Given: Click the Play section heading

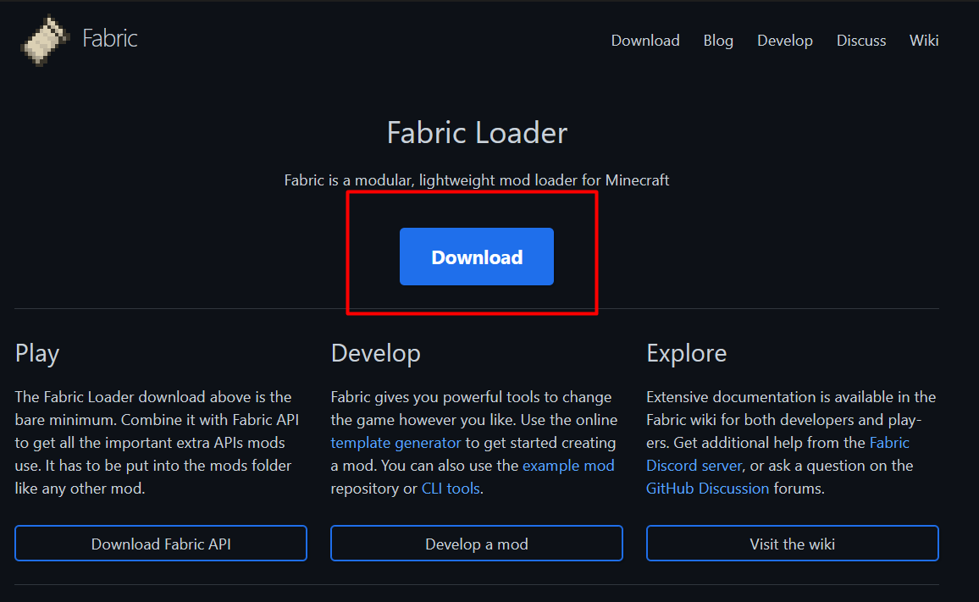Looking at the screenshot, I should click(x=36, y=353).
